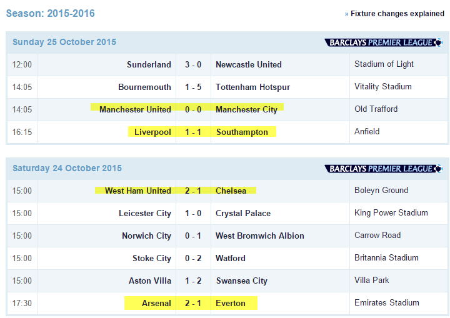
Task: Click the 1 - 5 Bournemouth vs Tottenham score
Action: pos(193,87)
